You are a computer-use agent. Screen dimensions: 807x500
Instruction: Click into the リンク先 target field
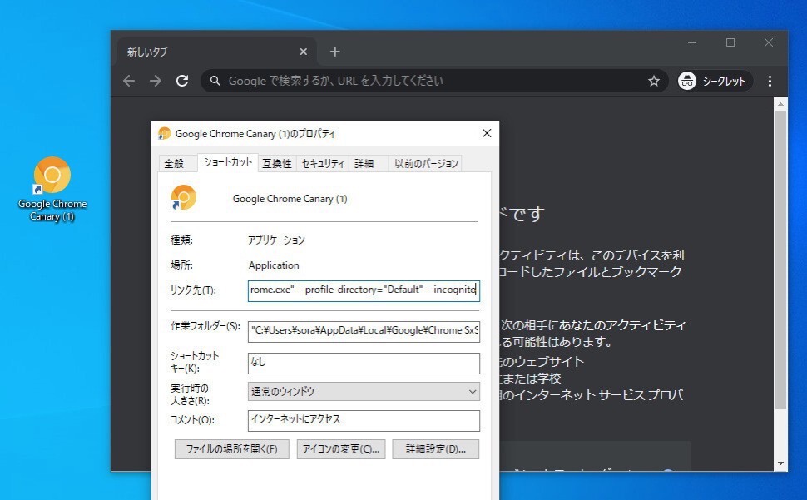point(364,290)
